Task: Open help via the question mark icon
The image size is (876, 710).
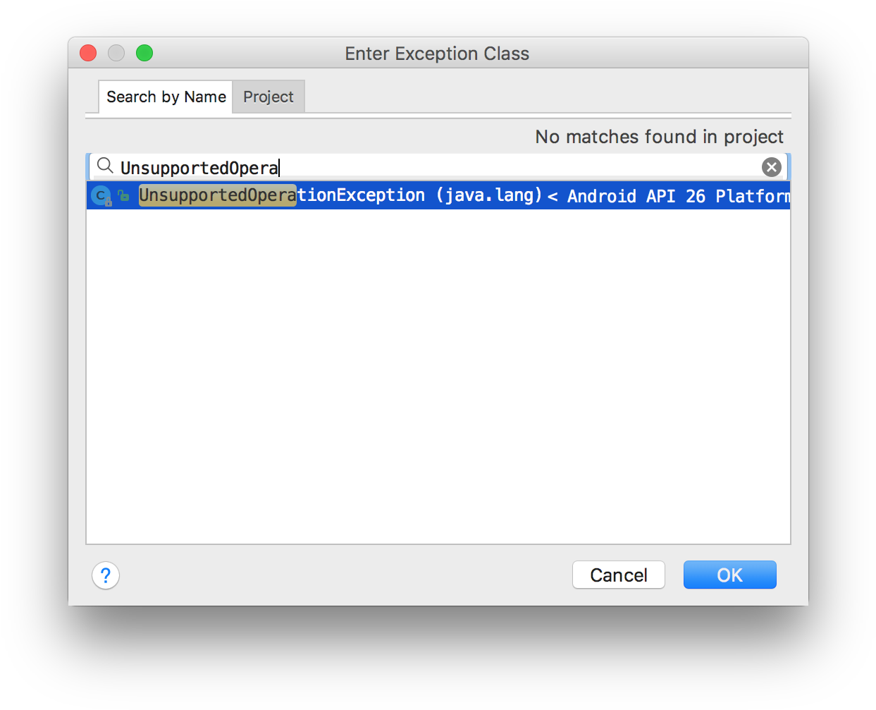Action: (x=106, y=575)
